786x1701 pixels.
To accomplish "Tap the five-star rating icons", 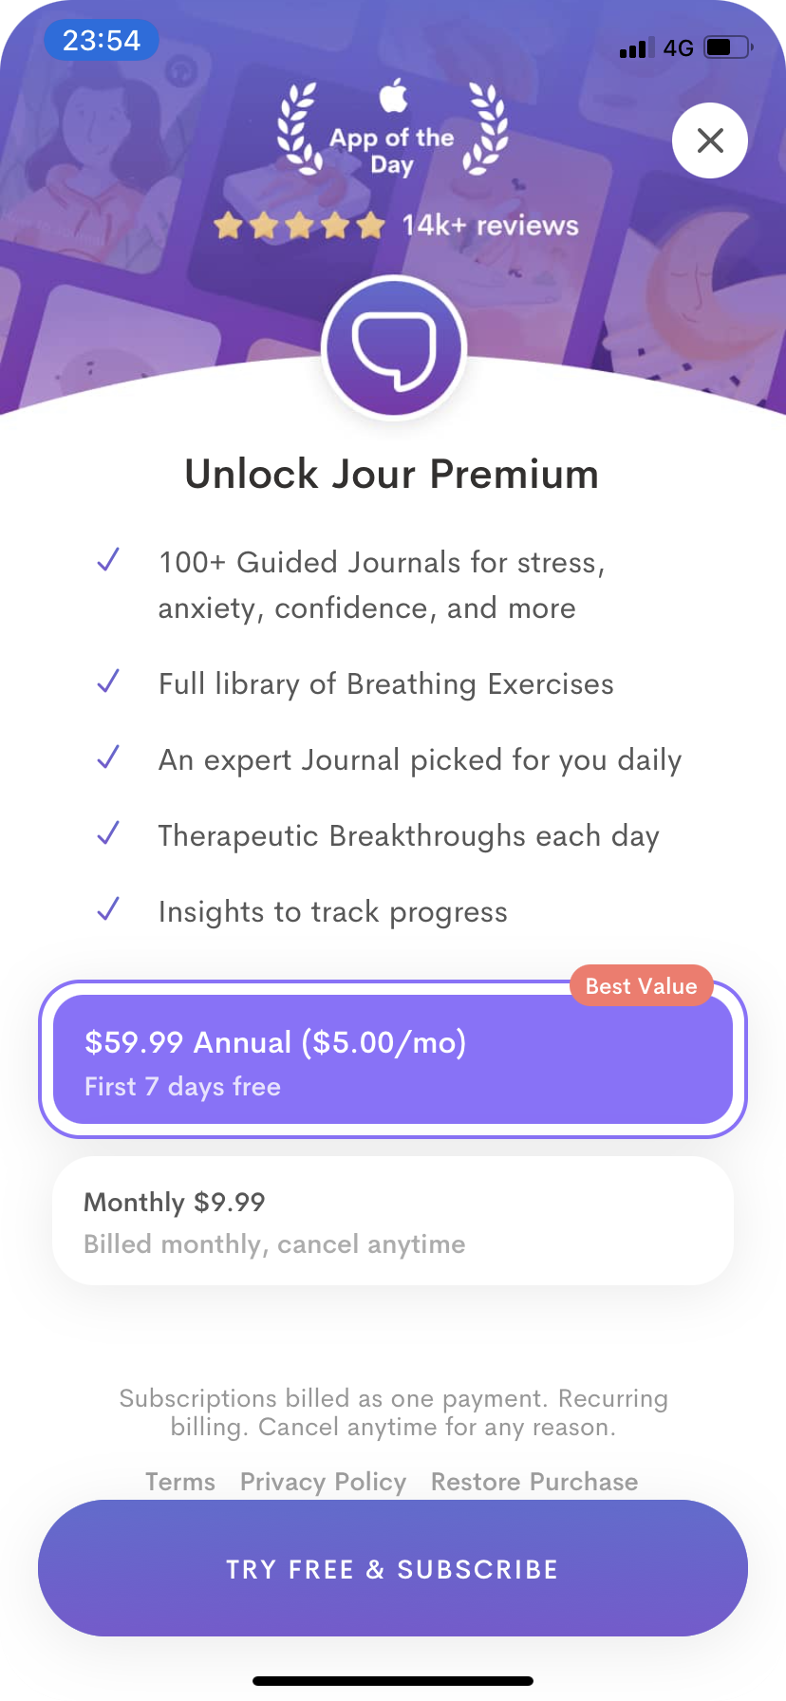I will tap(299, 226).
